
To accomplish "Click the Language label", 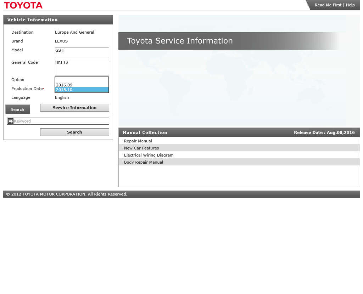I will coord(21,97).
